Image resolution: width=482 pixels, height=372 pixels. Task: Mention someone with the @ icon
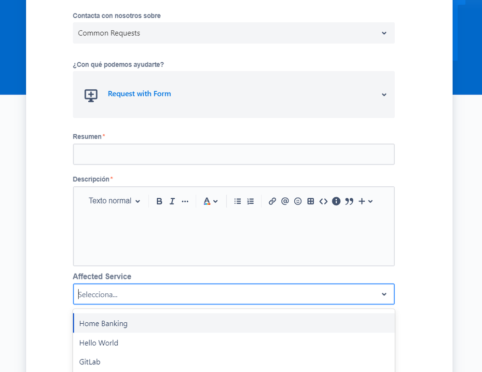pos(285,201)
